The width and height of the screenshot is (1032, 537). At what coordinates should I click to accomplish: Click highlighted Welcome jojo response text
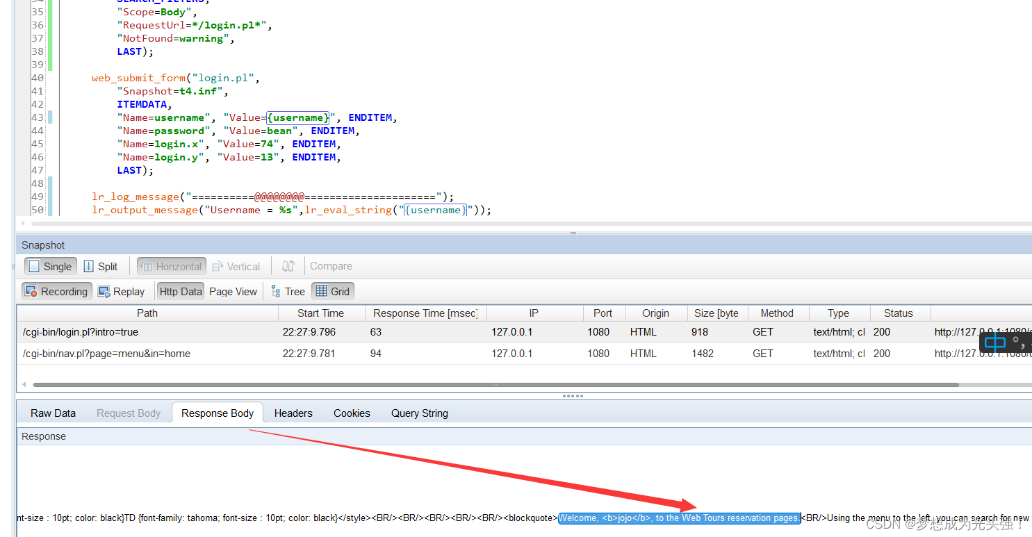[x=679, y=518]
